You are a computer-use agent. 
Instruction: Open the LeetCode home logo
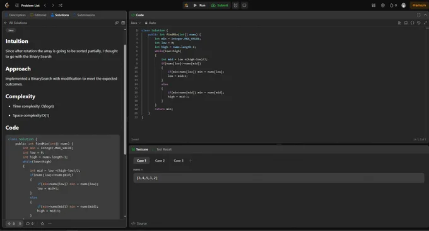[7, 5]
